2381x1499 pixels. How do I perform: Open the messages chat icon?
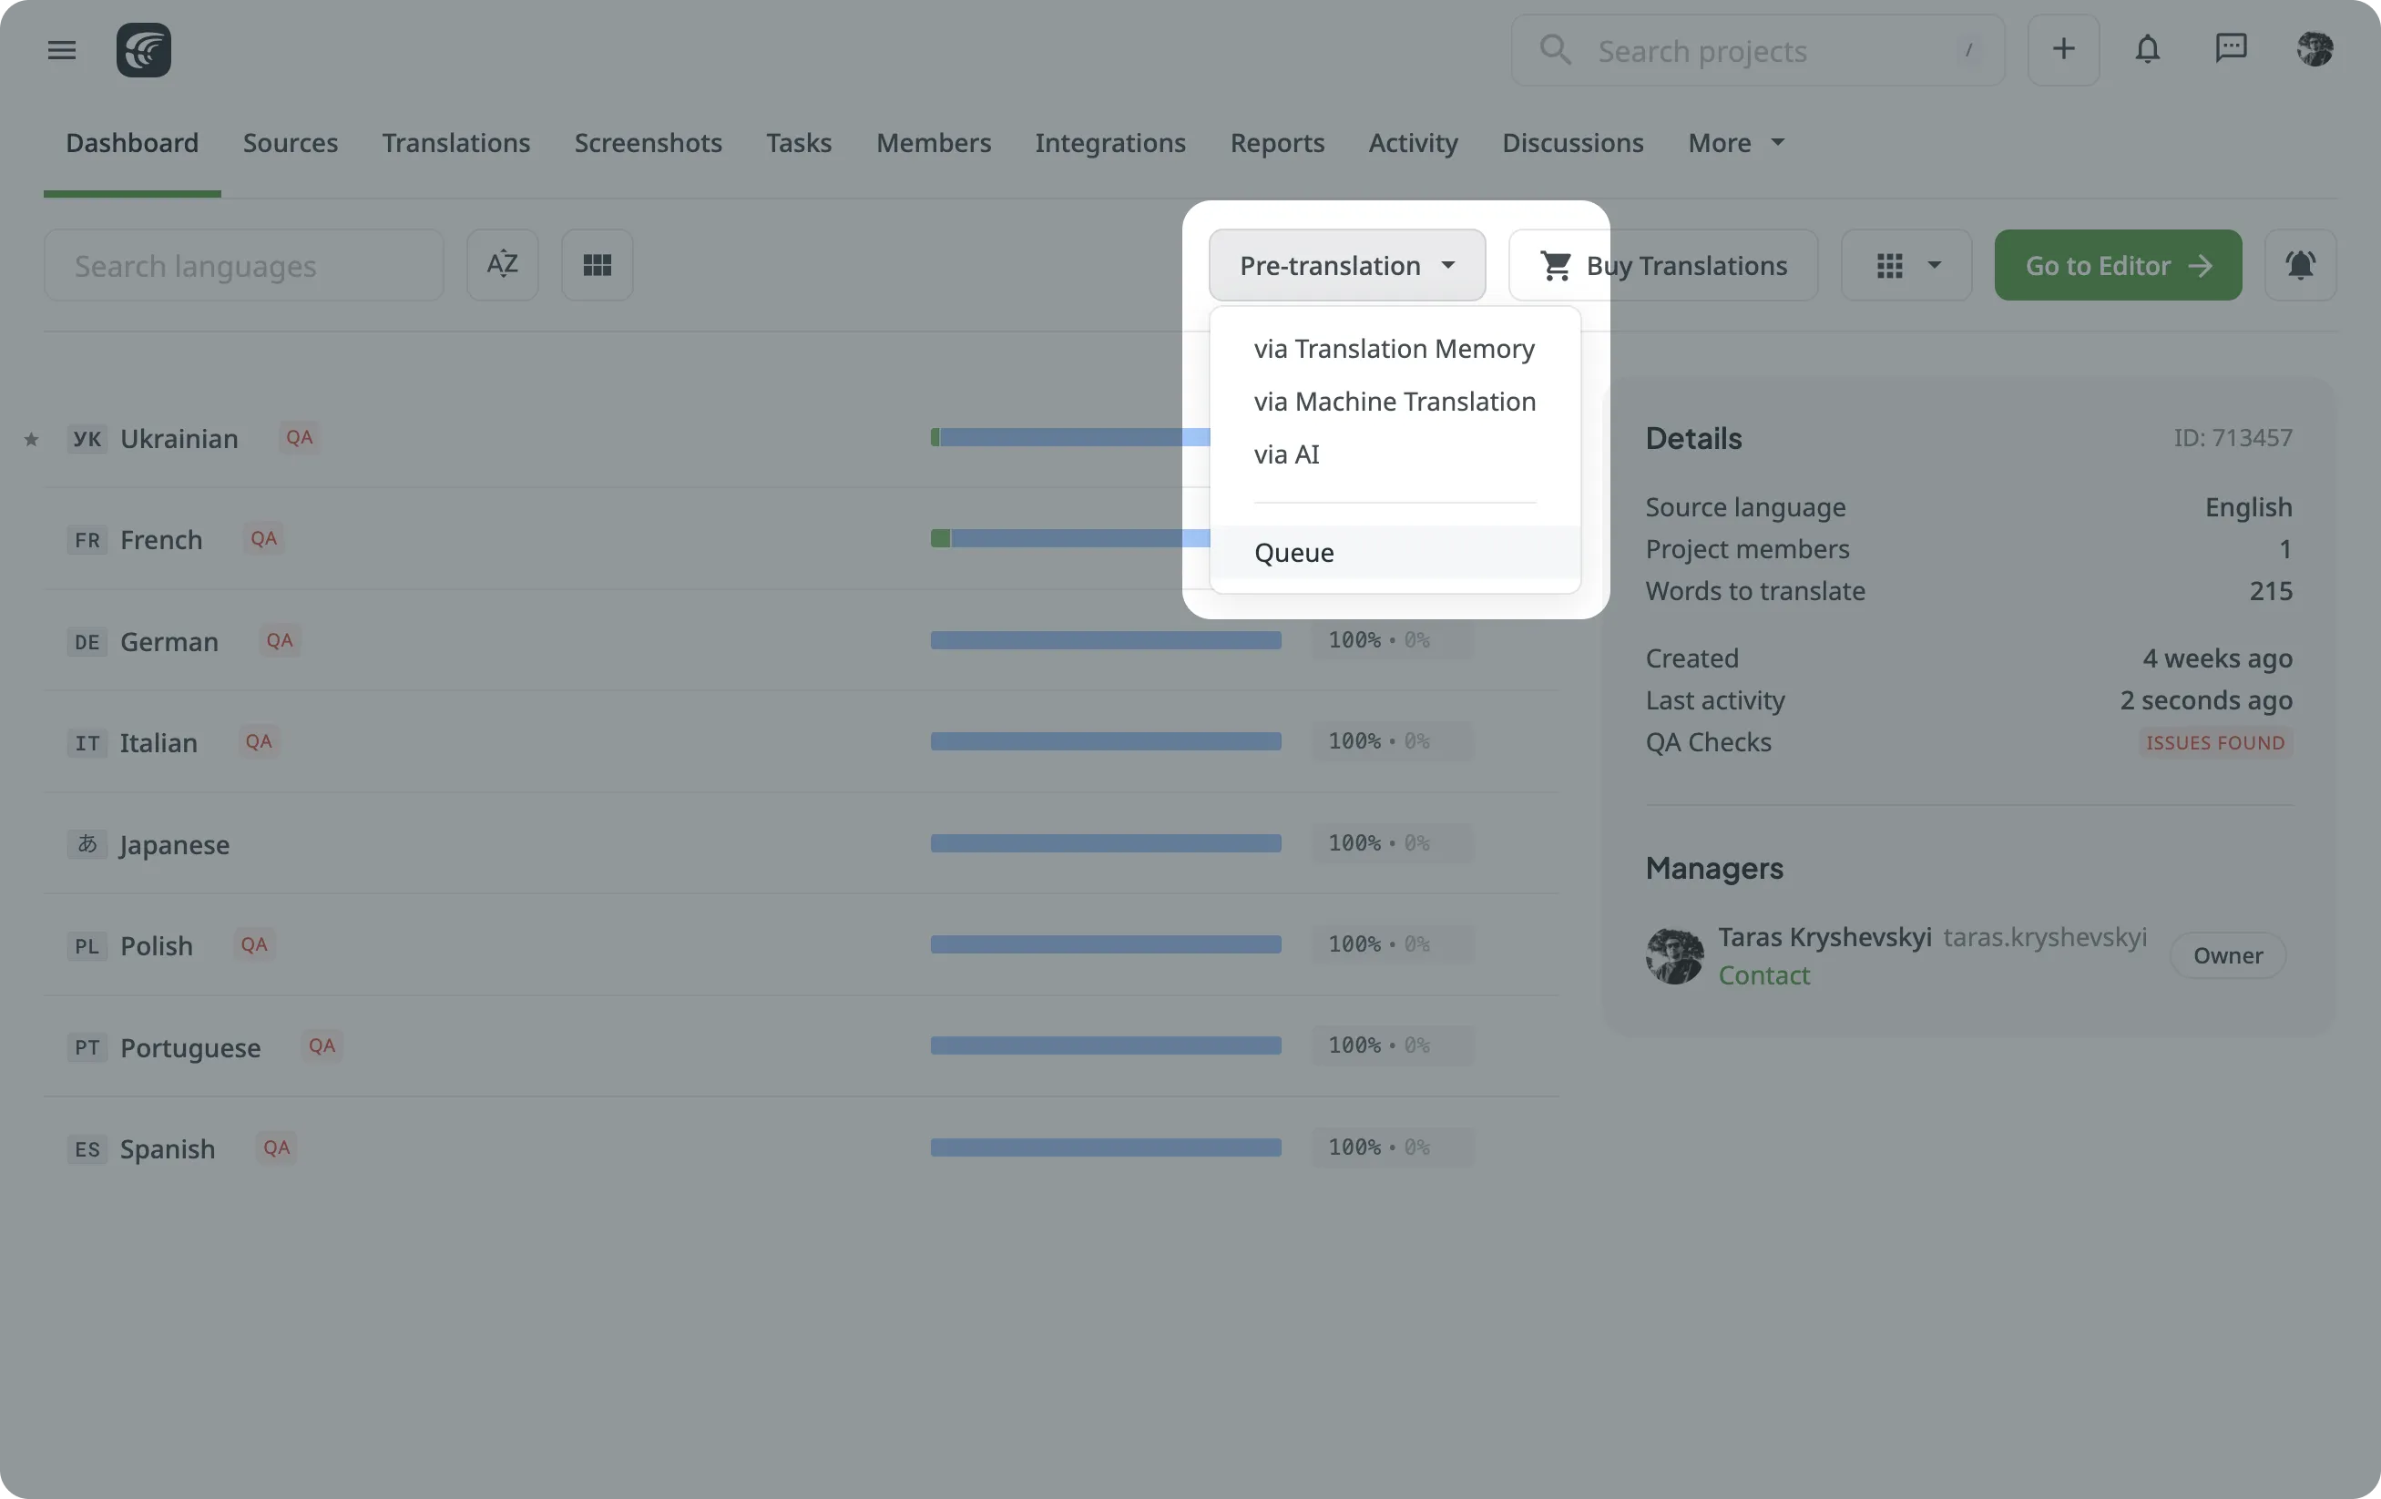[2231, 49]
